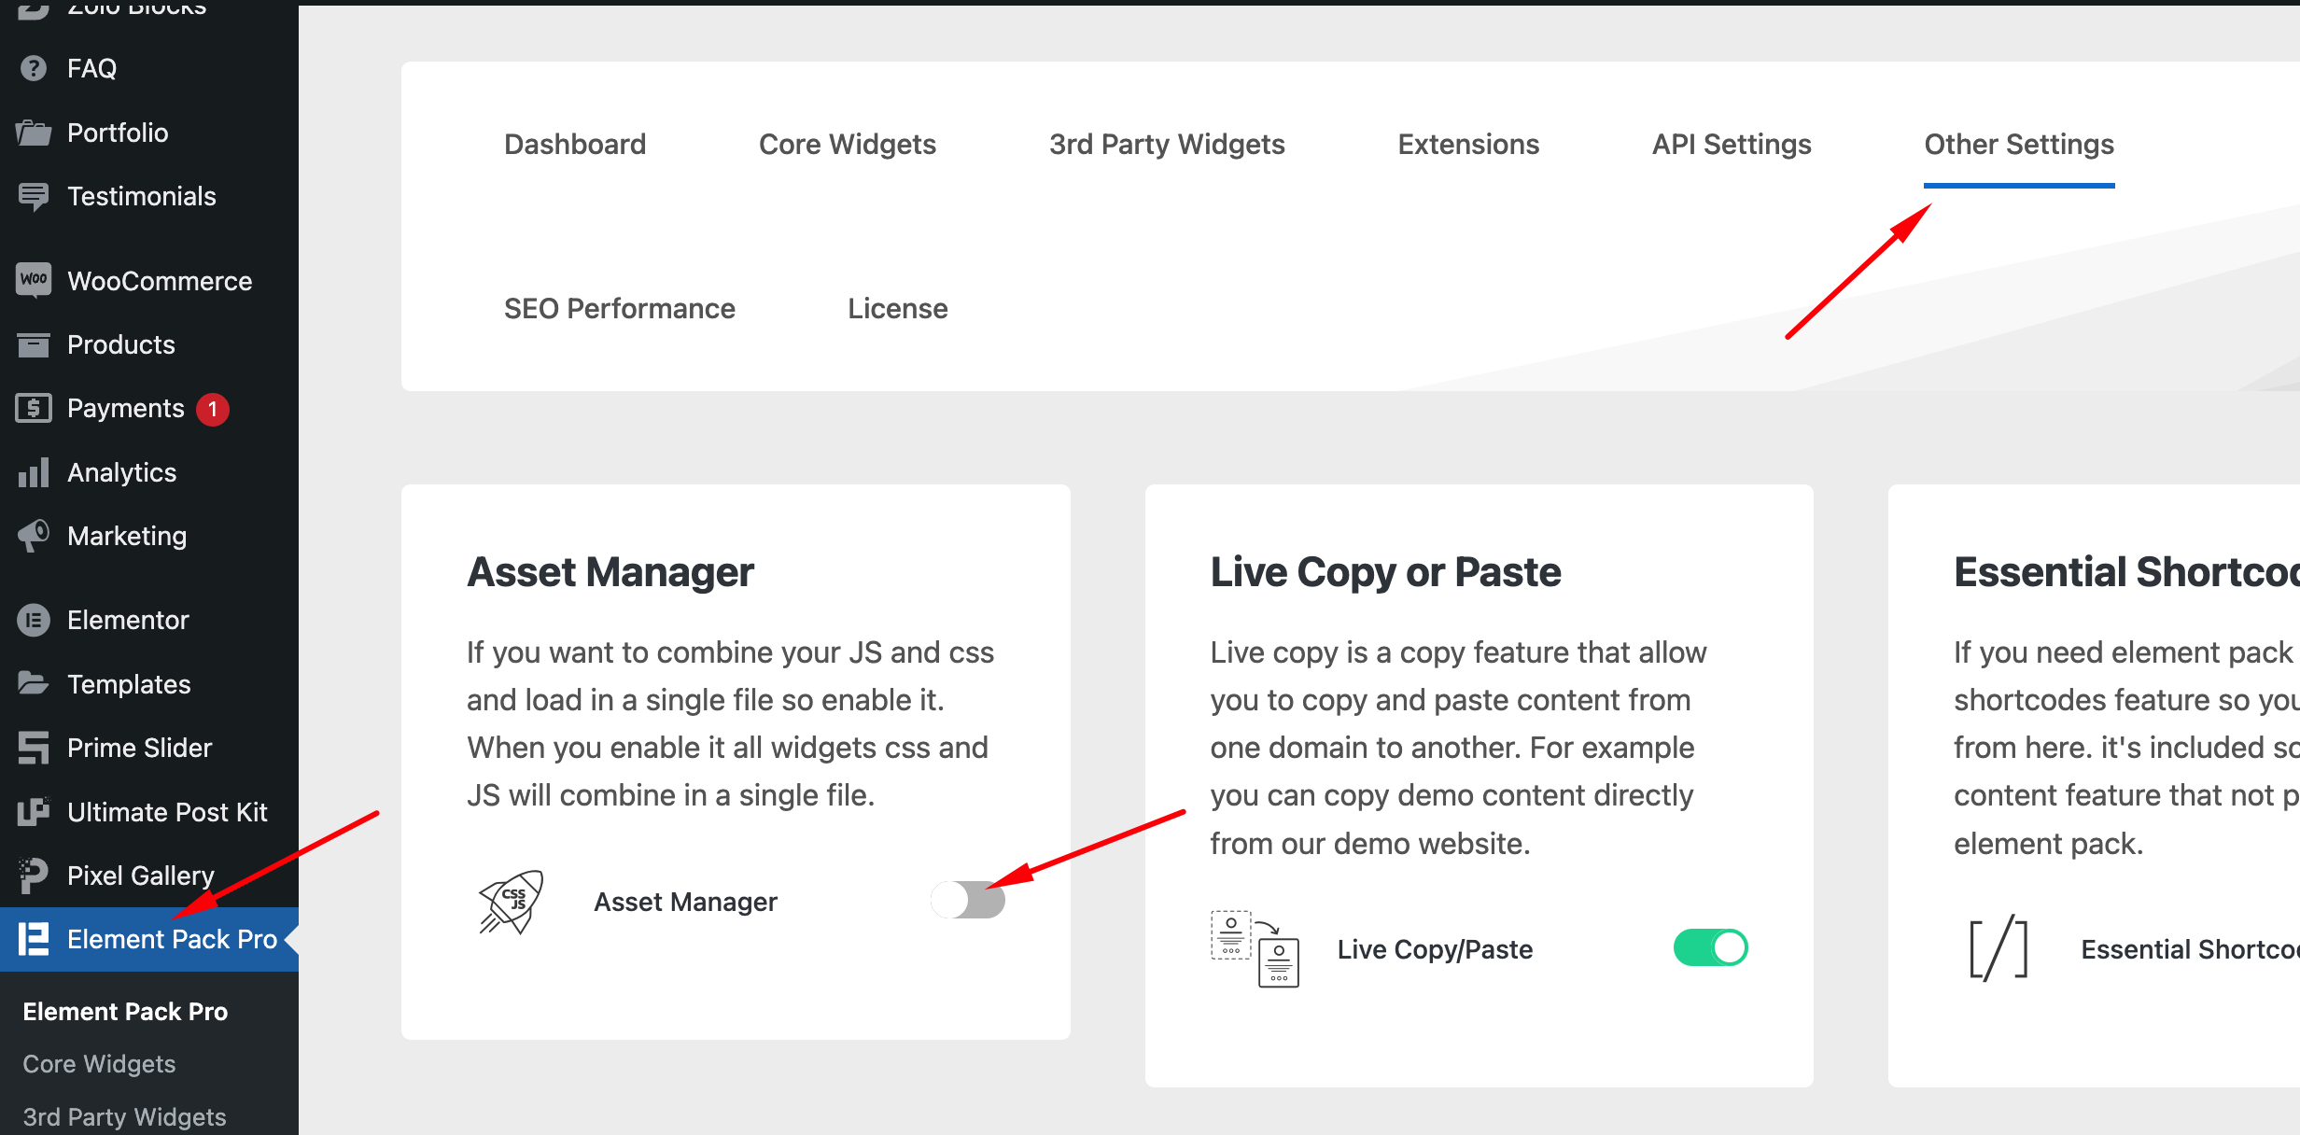
Task: Click the Payments dollar icon
Action: click(x=34, y=408)
